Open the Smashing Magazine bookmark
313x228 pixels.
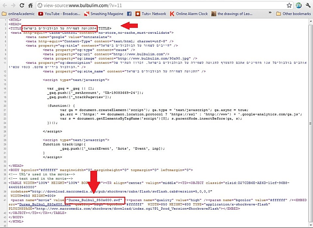click(x=104, y=14)
